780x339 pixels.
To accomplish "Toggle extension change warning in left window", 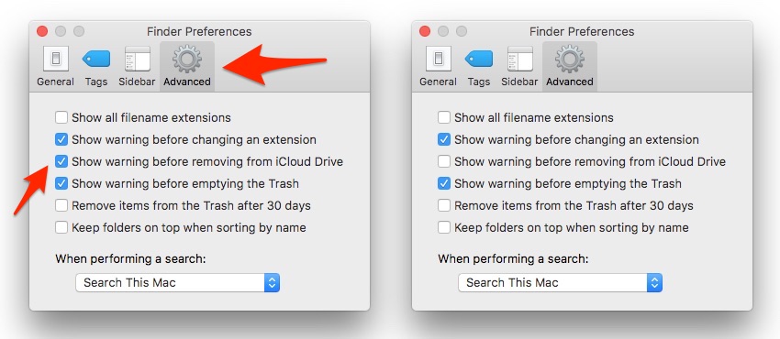I will pyautogui.click(x=61, y=140).
